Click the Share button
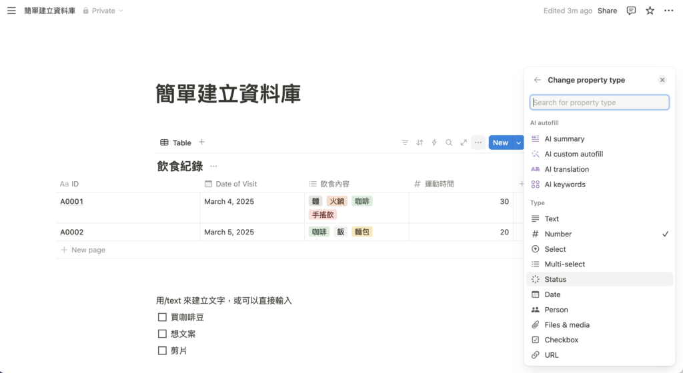683x373 pixels. pos(607,11)
